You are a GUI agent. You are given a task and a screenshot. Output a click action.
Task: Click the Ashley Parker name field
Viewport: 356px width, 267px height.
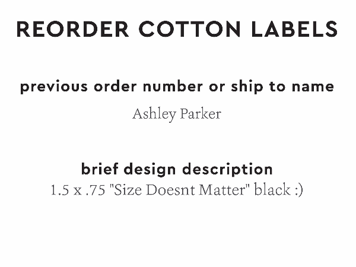[177, 114]
